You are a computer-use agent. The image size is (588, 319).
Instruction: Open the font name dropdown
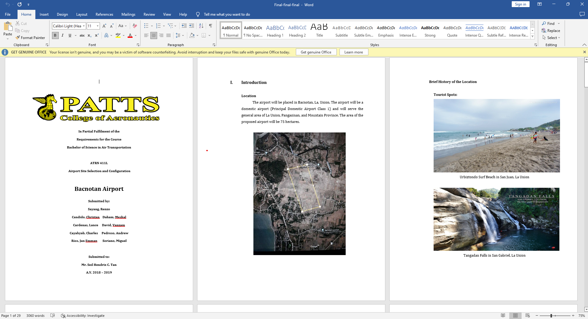click(x=84, y=26)
